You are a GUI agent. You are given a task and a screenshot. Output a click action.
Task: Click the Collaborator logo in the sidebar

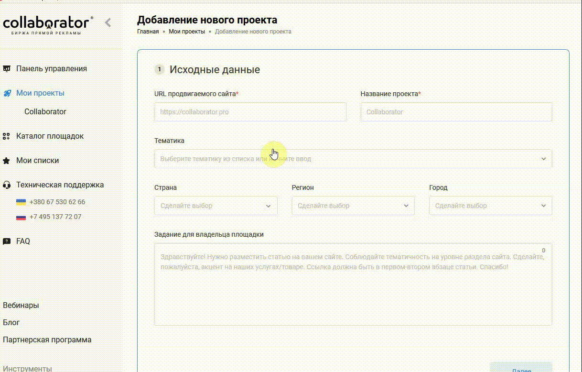click(46, 22)
